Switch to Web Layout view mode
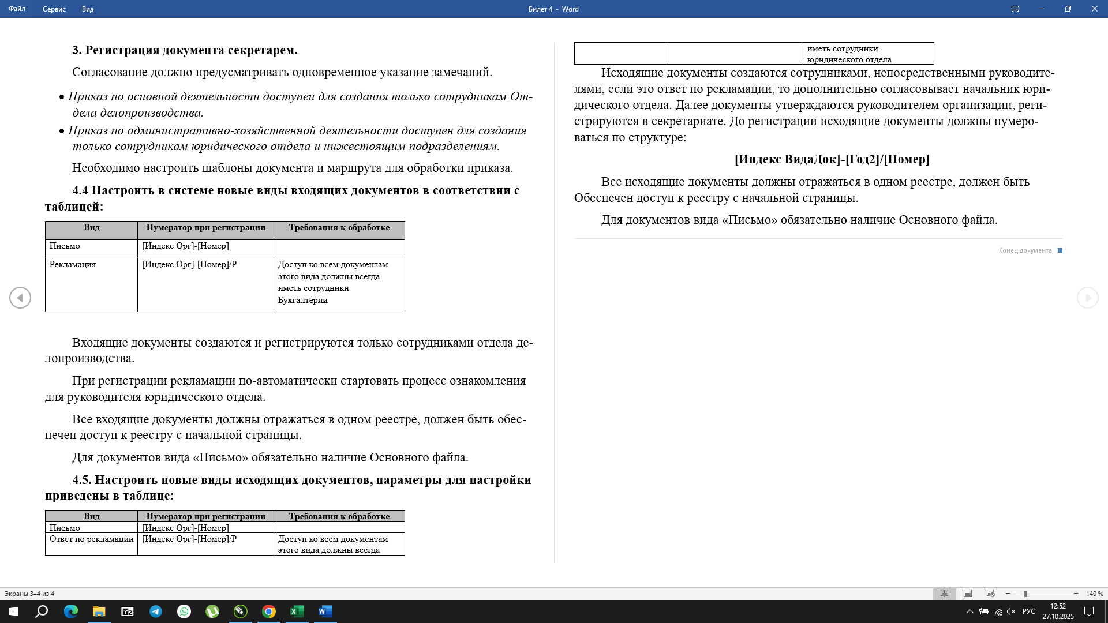Screen dimensions: 1108x623 [x=990, y=593]
